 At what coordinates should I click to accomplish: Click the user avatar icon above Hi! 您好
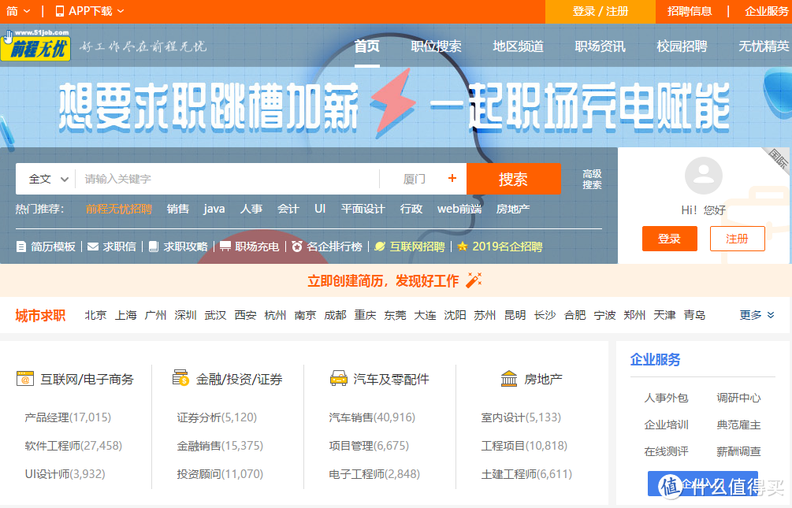[704, 176]
